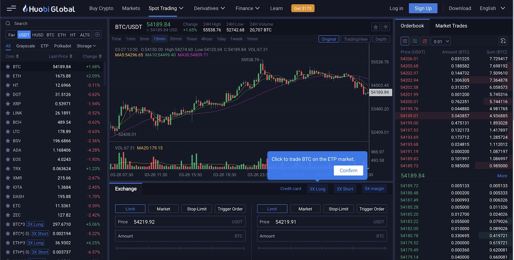Expand the Storage filter dropdown
The height and width of the screenshot is (260, 514).
click(x=86, y=46)
